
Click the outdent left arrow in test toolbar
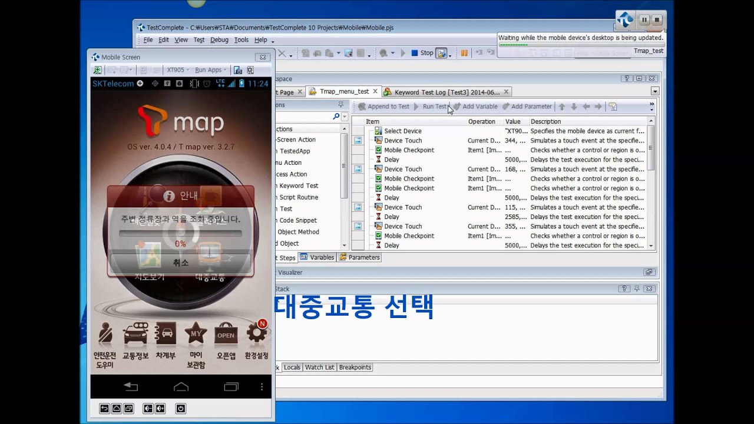click(586, 107)
